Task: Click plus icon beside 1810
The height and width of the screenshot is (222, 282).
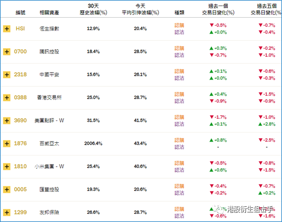Action: pyautogui.click(x=7, y=167)
